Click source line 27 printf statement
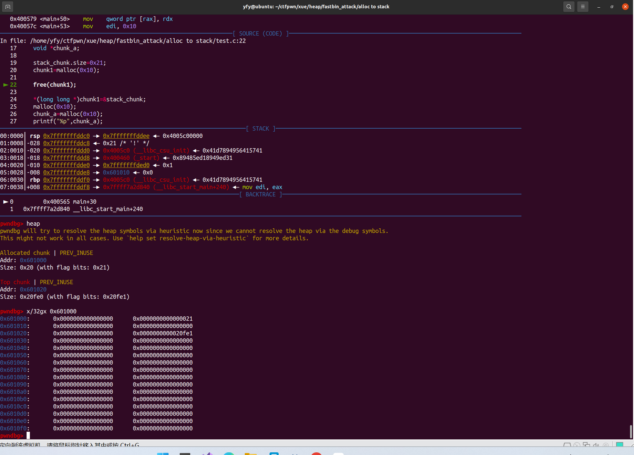Screen dimensions: 634x455 pos(68,121)
